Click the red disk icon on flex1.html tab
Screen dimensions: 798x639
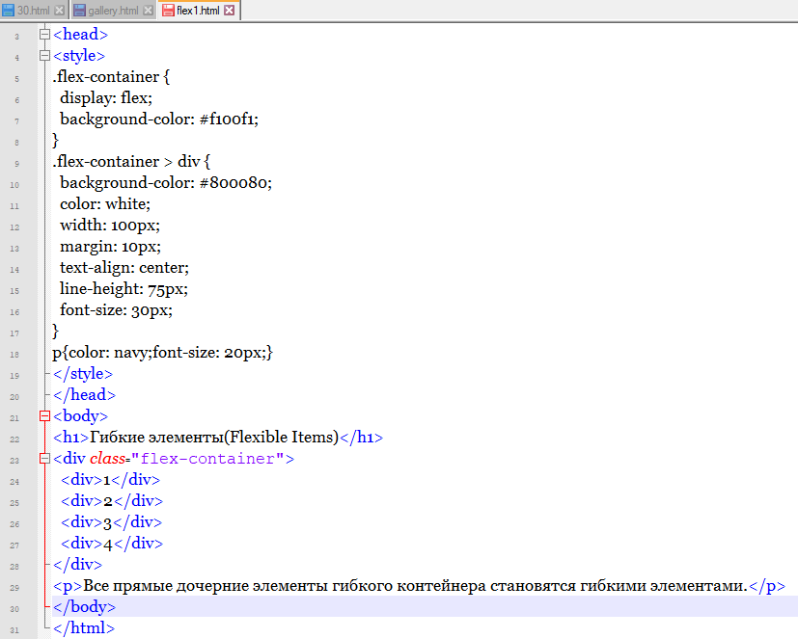coord(168,10)
